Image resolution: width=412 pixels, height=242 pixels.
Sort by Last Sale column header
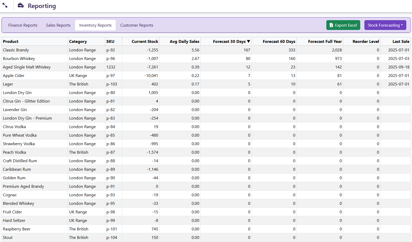(401, 42)
